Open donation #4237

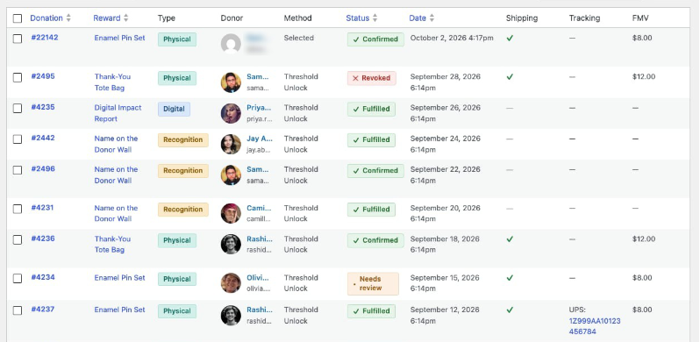(x=43, y=310)
